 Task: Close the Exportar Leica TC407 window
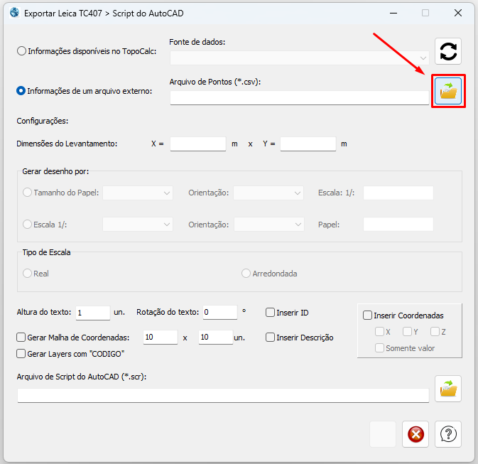[x=458, y=13]
